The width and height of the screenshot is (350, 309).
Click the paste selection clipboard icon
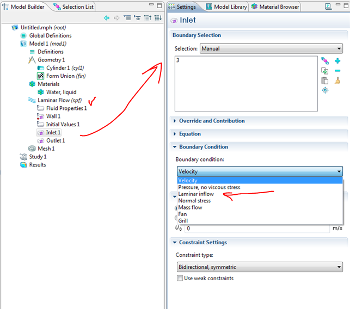tap(325, 81)
